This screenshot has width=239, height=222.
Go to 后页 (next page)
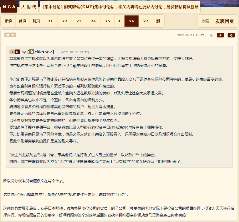tap(9, 21)
